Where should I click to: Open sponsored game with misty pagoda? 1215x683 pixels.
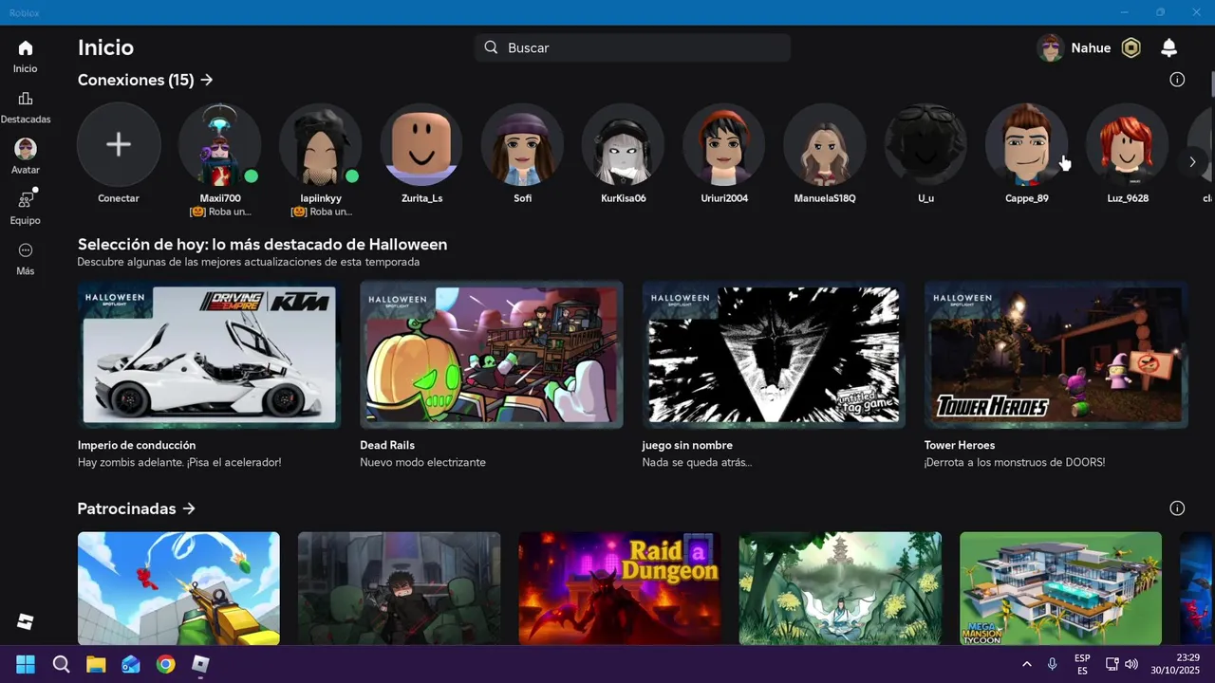840,588
